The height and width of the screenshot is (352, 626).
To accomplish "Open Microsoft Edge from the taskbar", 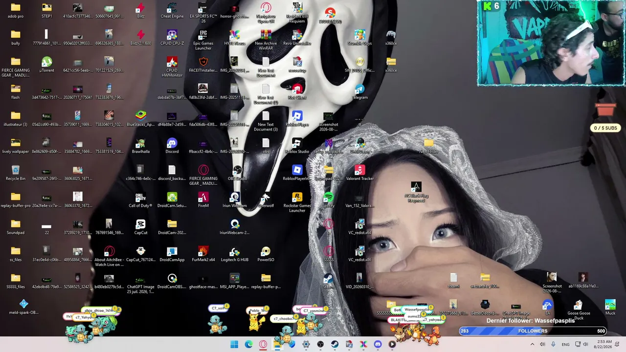I will 248,345.
